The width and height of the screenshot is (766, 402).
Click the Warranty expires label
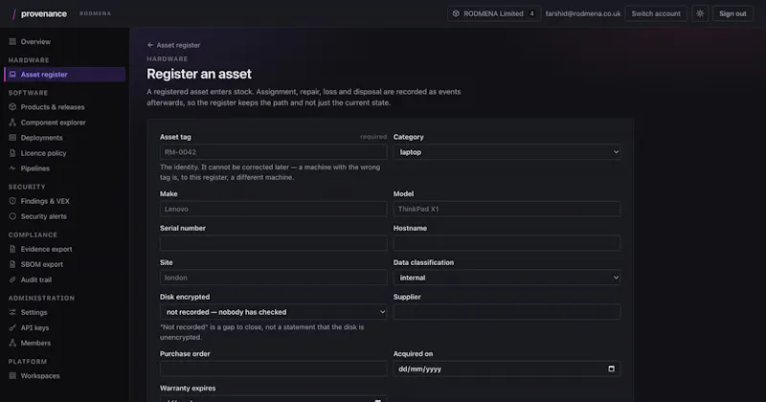coord(188,388)
